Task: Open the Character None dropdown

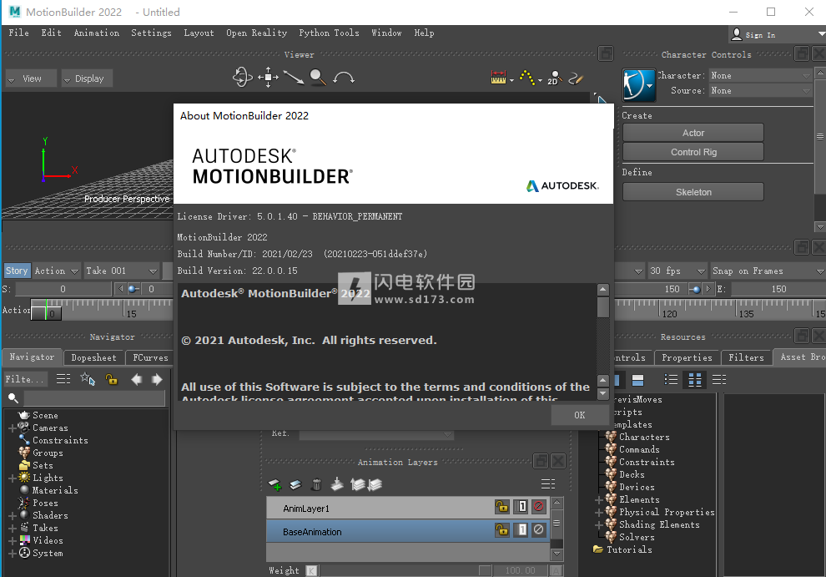Action: tap(760, 75)
